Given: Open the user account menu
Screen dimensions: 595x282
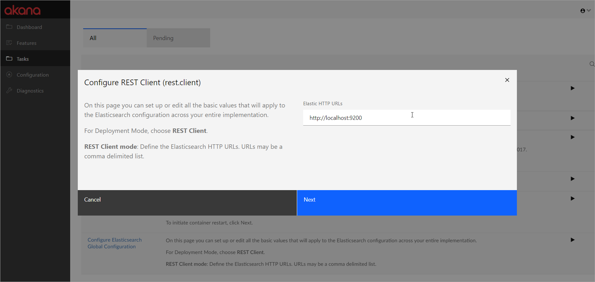Looking at the screenshot, I should (x=585, y=10).
